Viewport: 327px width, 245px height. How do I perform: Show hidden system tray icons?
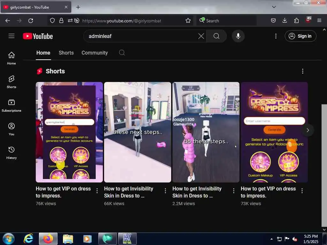[x=271, y=239]
